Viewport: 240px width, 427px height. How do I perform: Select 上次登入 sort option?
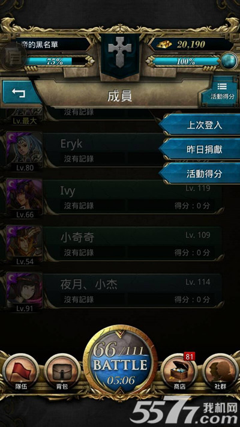tap(200, 125)
